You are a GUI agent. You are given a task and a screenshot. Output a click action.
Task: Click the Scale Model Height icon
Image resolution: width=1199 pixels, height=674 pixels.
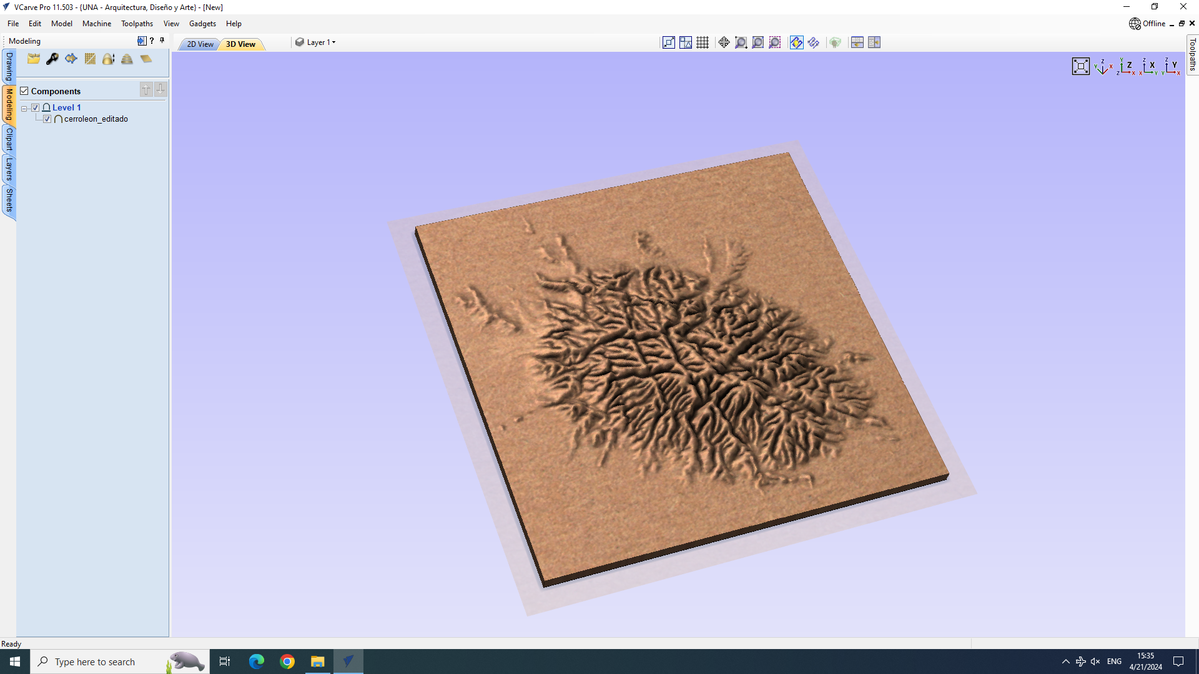coord(109,59)
